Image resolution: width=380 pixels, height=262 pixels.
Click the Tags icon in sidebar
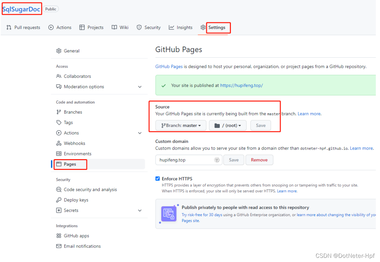point(59,122)
